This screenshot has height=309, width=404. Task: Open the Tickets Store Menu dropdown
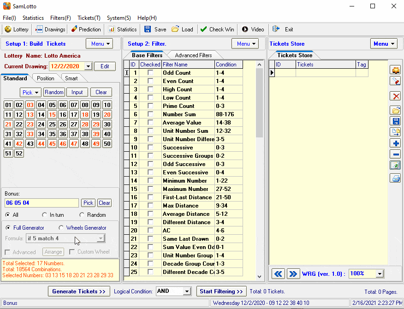pyautogui.click(x=384, y=44)
